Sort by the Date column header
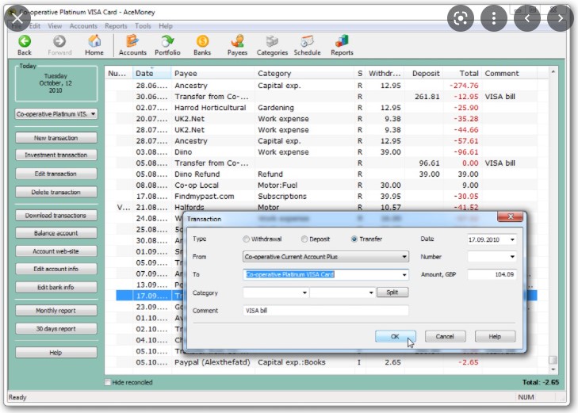 151,73
